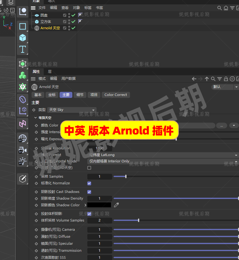Open the 查看 menu in Objects panel
The image size is (239, 260).
point(65,8)
